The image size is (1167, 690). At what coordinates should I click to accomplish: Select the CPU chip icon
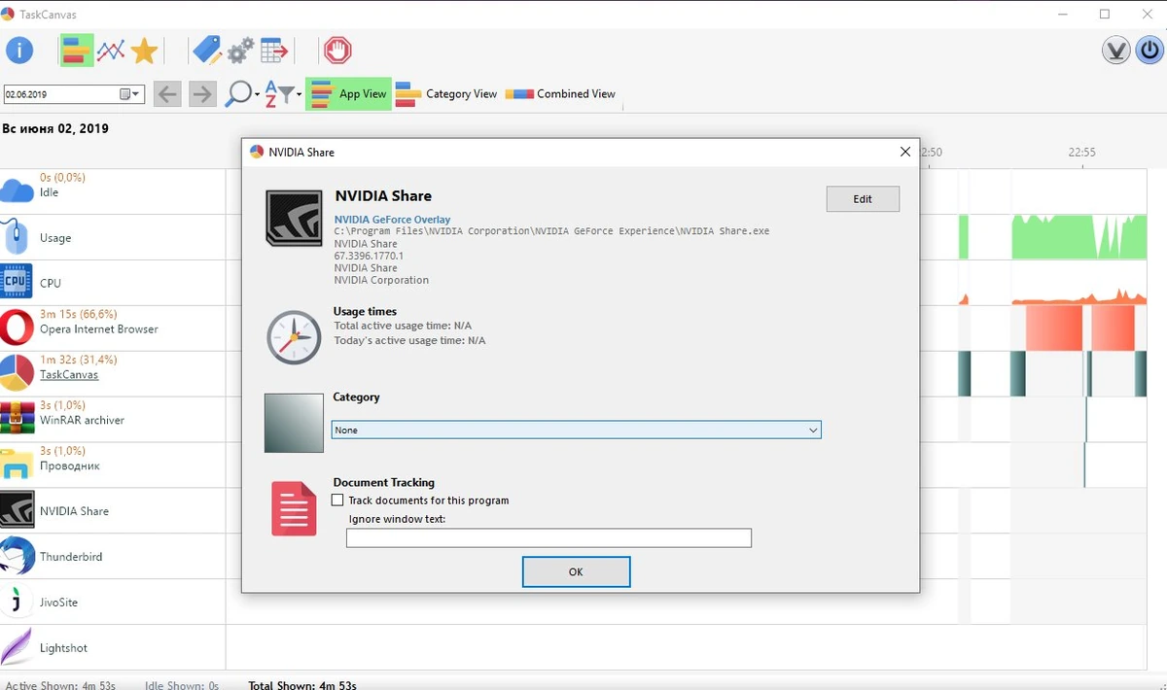[16, 282]
